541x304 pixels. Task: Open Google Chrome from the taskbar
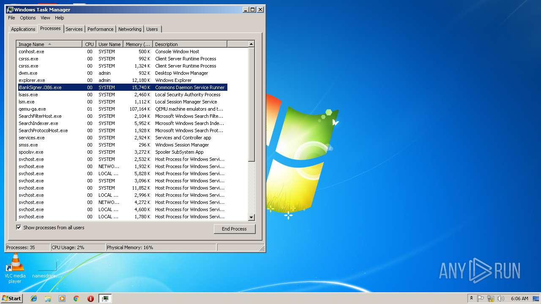point(76,299)
